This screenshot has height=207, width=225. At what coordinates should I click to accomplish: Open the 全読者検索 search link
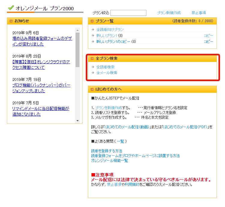[x=106, y=67]
